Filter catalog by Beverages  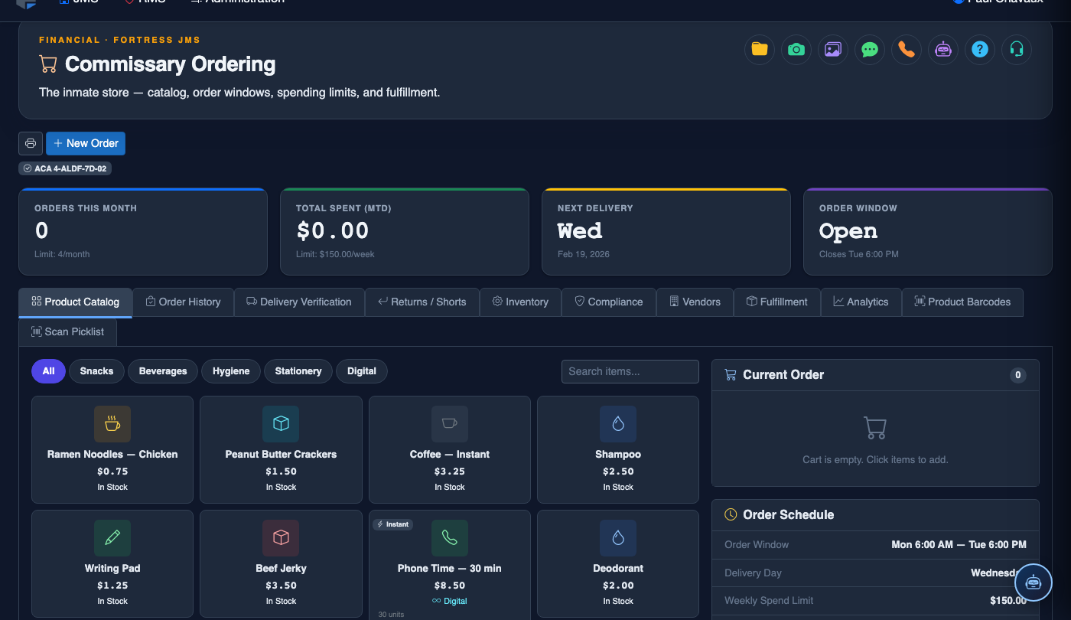[163, 371]
